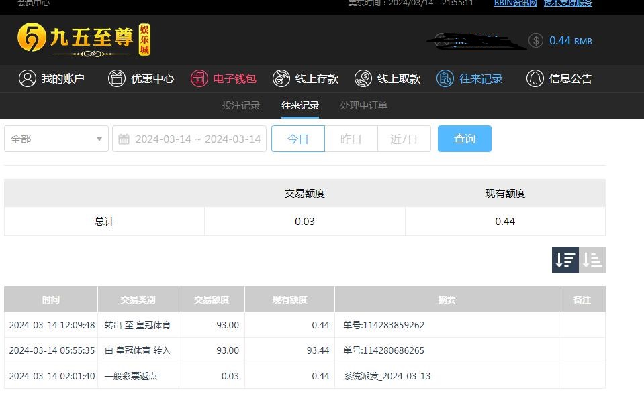The height and width of the screenshot is (394, 644).
Task: Click the 会员中心 title text
Action: (x=34, y=3)
